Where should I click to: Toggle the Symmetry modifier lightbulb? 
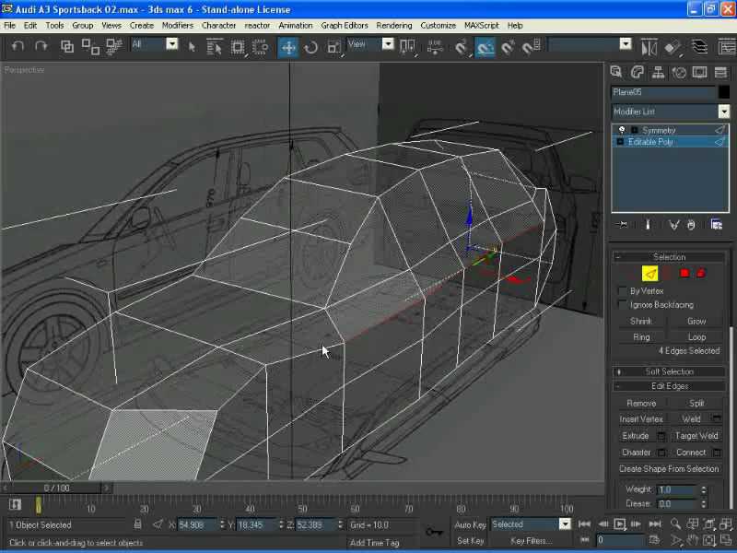[x=622, y=130]
